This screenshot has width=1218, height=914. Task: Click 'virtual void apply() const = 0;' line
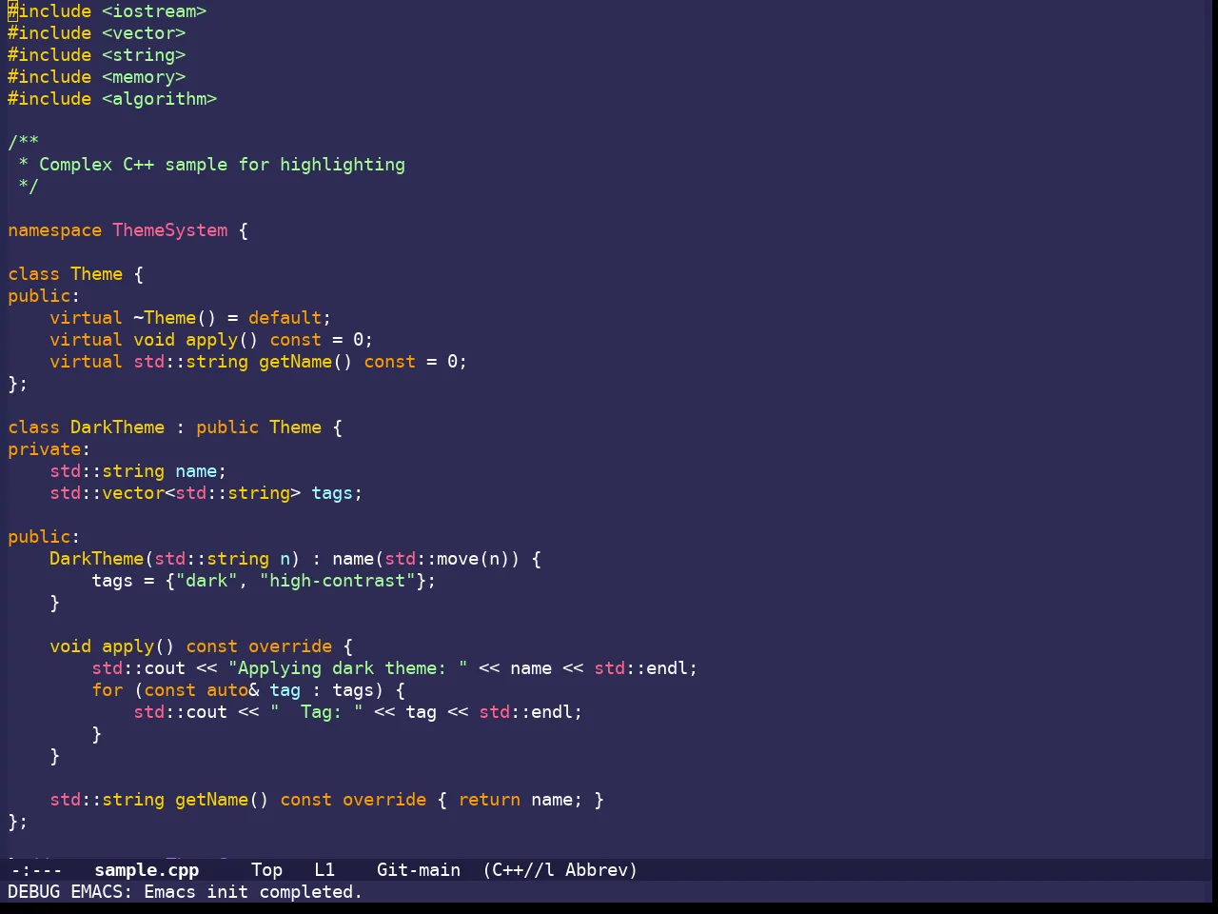click(211, 340)
